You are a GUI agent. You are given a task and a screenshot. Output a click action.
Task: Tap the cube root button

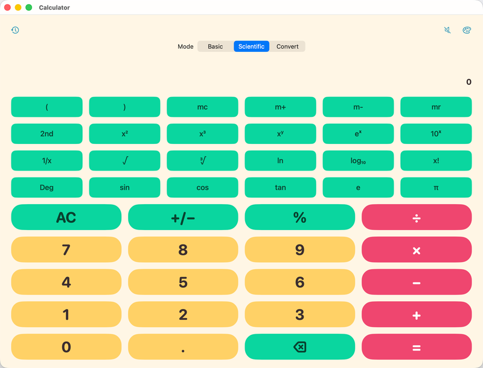(202, 160)
